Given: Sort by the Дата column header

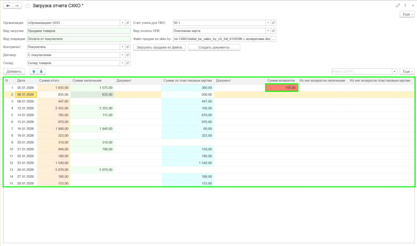Looking at the screenshot, I should click(x=26, y=81).
